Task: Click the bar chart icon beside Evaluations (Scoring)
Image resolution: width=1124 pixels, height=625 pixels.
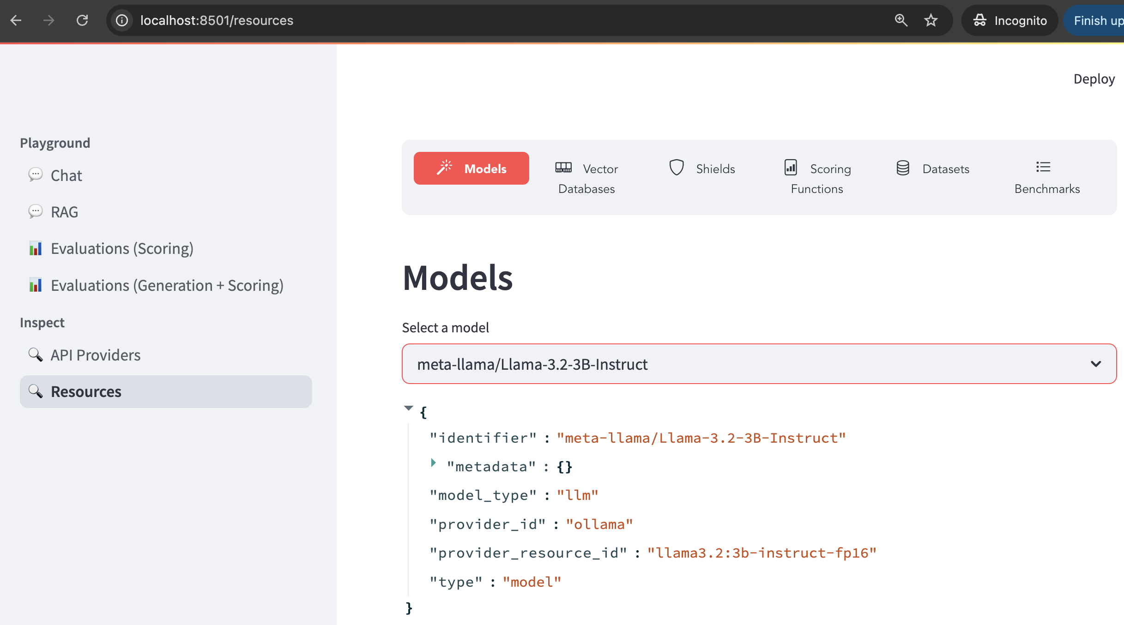Action: pyautogui.click(x=35, y=248)
